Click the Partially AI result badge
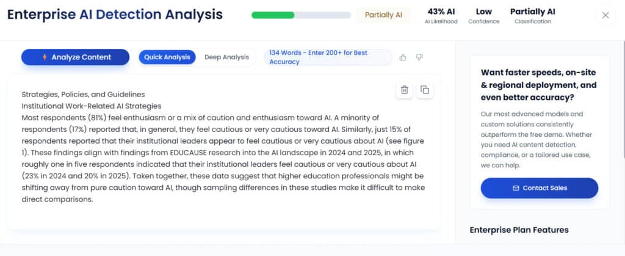The width and height of the screenshot is (625, 256). (x=384, y=15)
